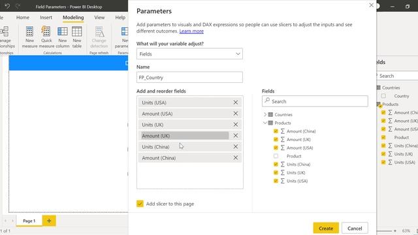This screenshot has width=418, height=235.
Task: Remove Units (UK) from field list
Action: (x=236, y=125)
